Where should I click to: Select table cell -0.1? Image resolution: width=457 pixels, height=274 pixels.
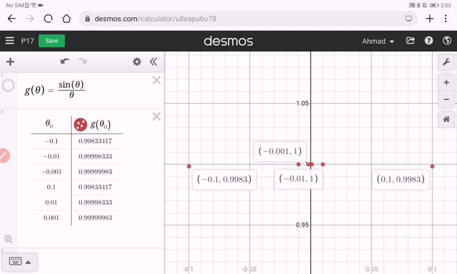[51, 141]
